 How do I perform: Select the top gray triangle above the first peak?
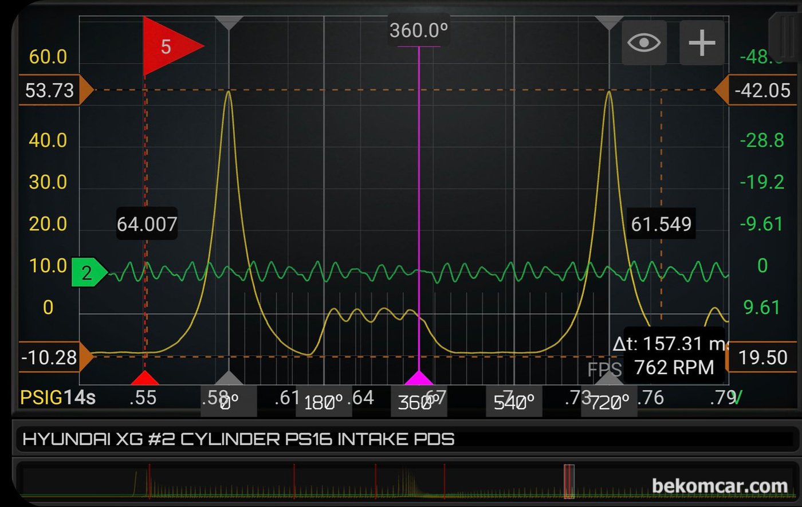(229, 23)
